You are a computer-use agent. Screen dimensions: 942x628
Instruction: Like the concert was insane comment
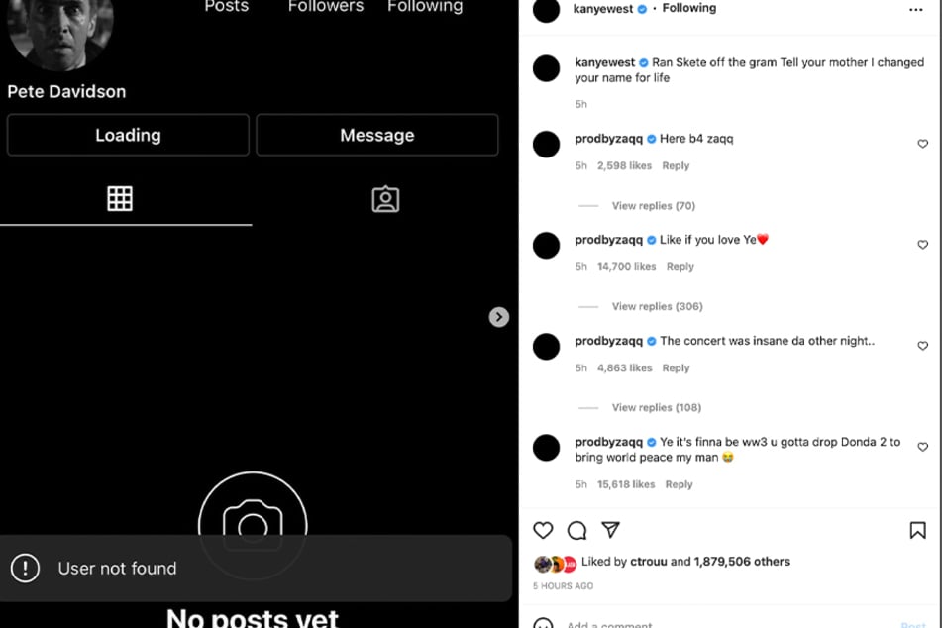click(923, 346)
